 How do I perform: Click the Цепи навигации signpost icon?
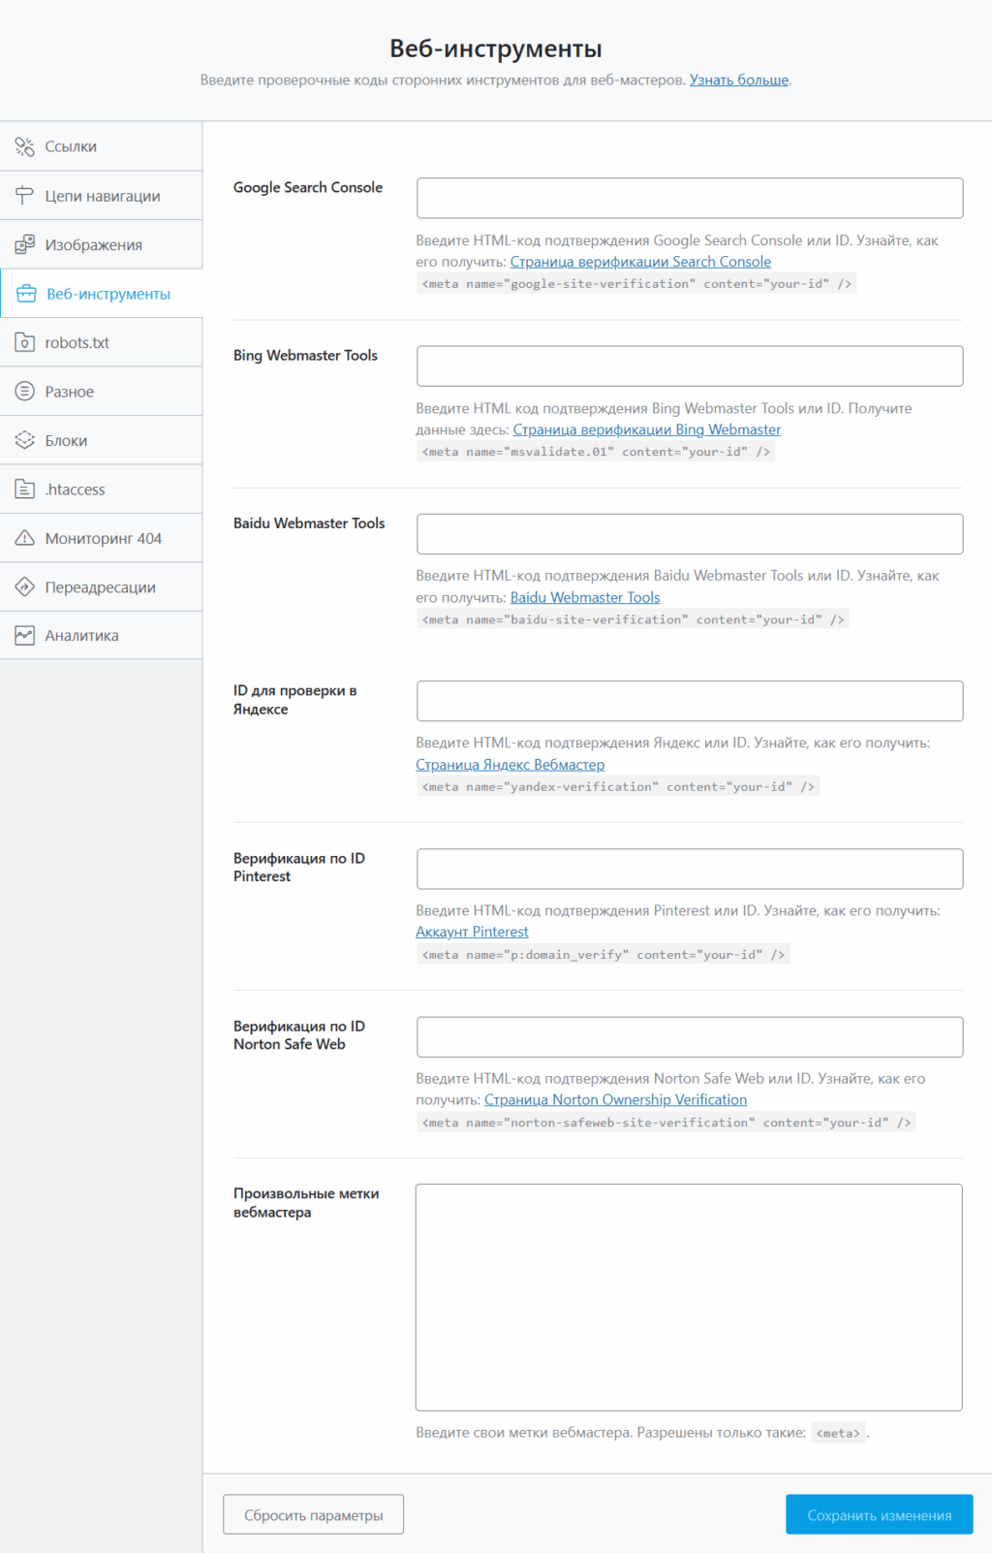coord(24,196)
